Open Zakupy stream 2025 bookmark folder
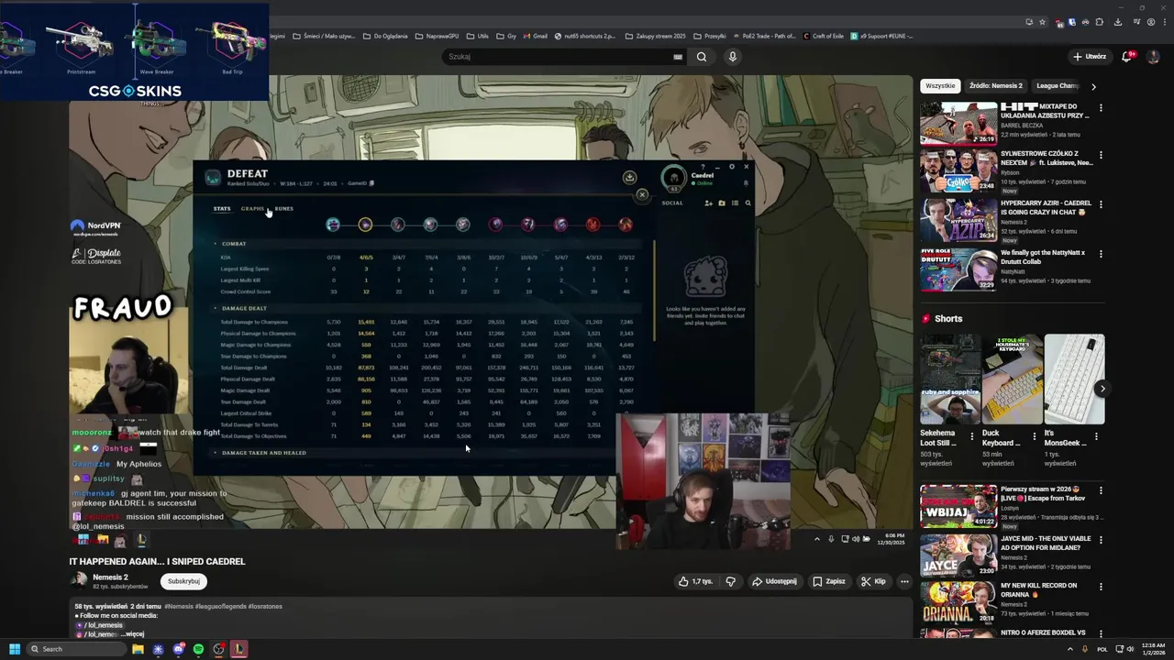 point(655,36)
